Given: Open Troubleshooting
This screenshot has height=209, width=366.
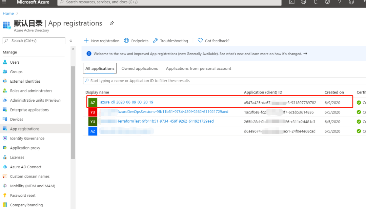Looking at the screenshot, I should (x=170, y=41).
